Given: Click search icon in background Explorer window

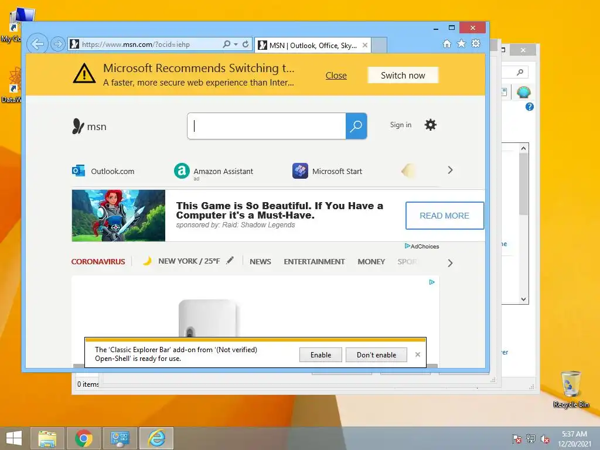Looking at the screenshot, I should tap(520, 72).
